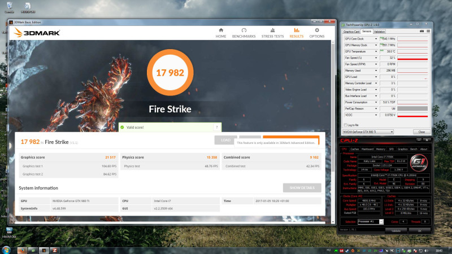
Task: Open the BENCHMARKS tab in 3DMark
Action: point(244,33)
